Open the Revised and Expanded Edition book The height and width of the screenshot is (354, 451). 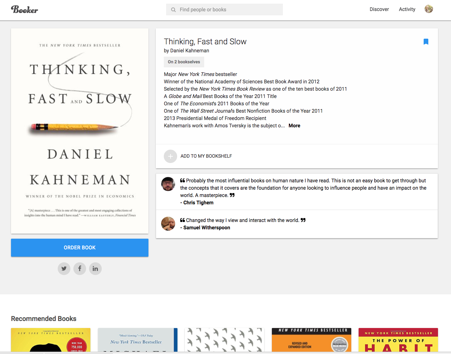[x=312, y=340]
